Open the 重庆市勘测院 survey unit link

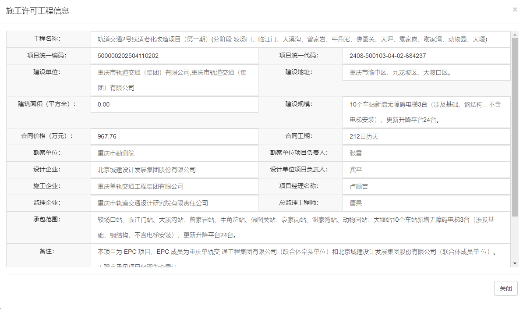116,153
